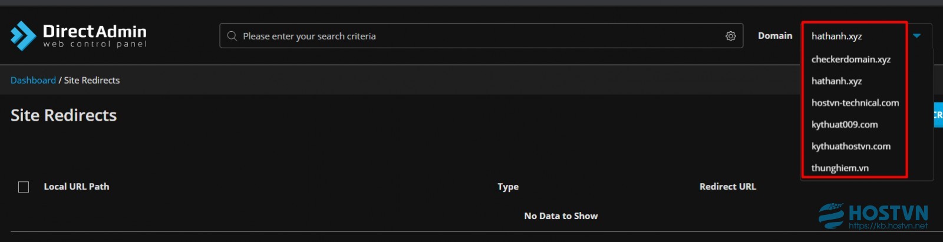
Task: Sort by Local URL Path column
Action: click(x=77, y=187)
